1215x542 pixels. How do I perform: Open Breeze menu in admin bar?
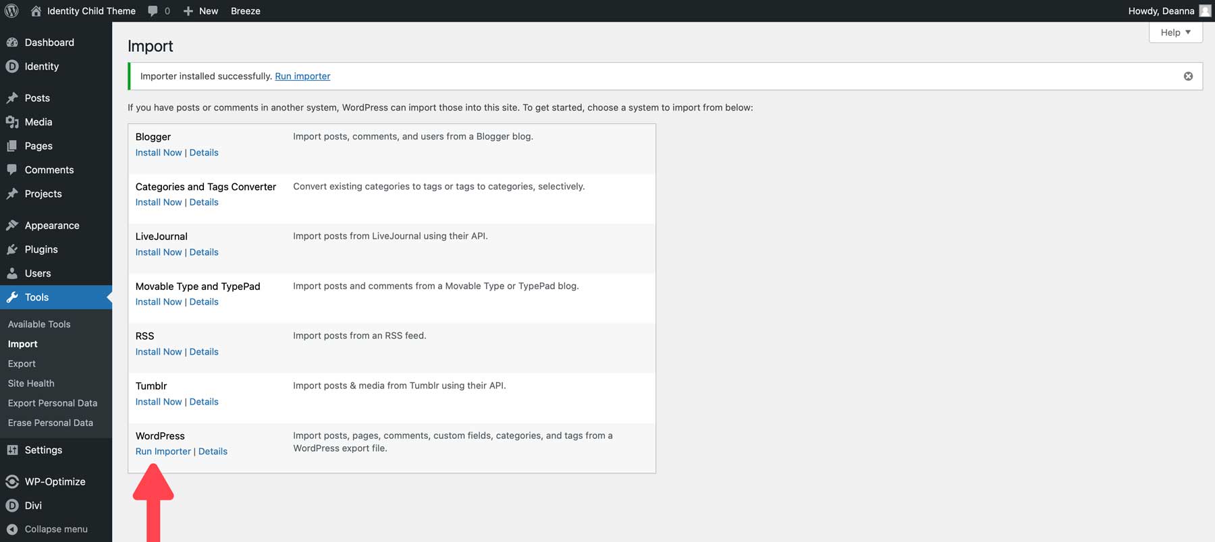246,11
